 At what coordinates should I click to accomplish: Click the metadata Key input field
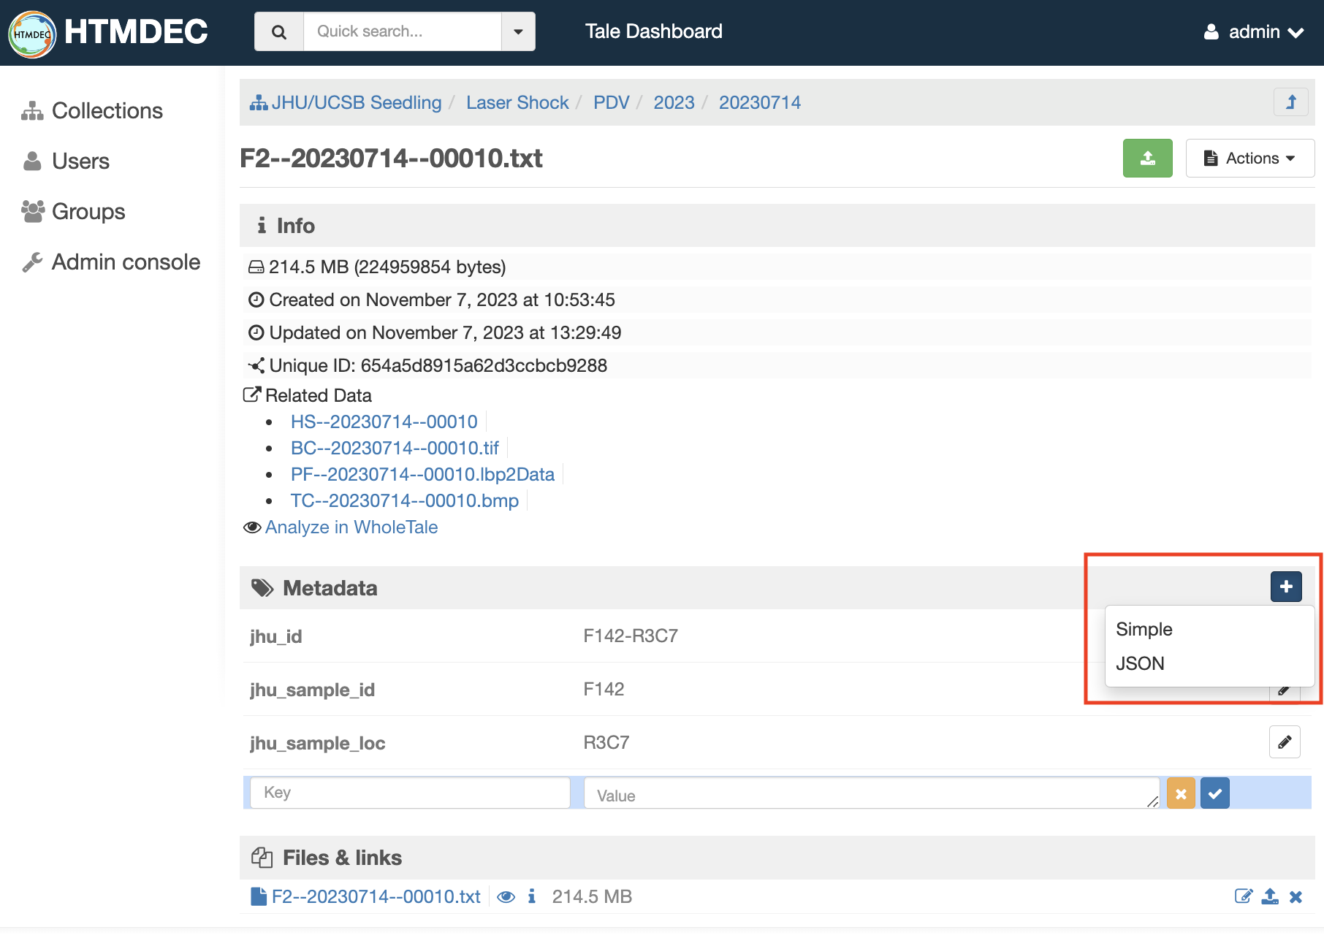tap(410, 793)
